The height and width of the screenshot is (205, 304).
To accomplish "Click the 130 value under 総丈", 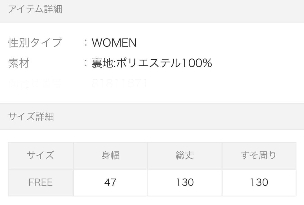I will pos(185,182).
